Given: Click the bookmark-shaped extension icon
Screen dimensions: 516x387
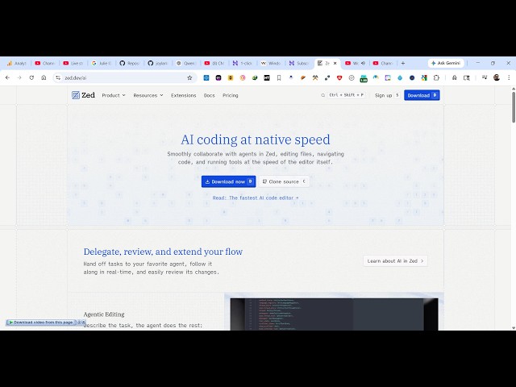Looking at the screenshot, I should pyautogui.click(x=279, y=77).
